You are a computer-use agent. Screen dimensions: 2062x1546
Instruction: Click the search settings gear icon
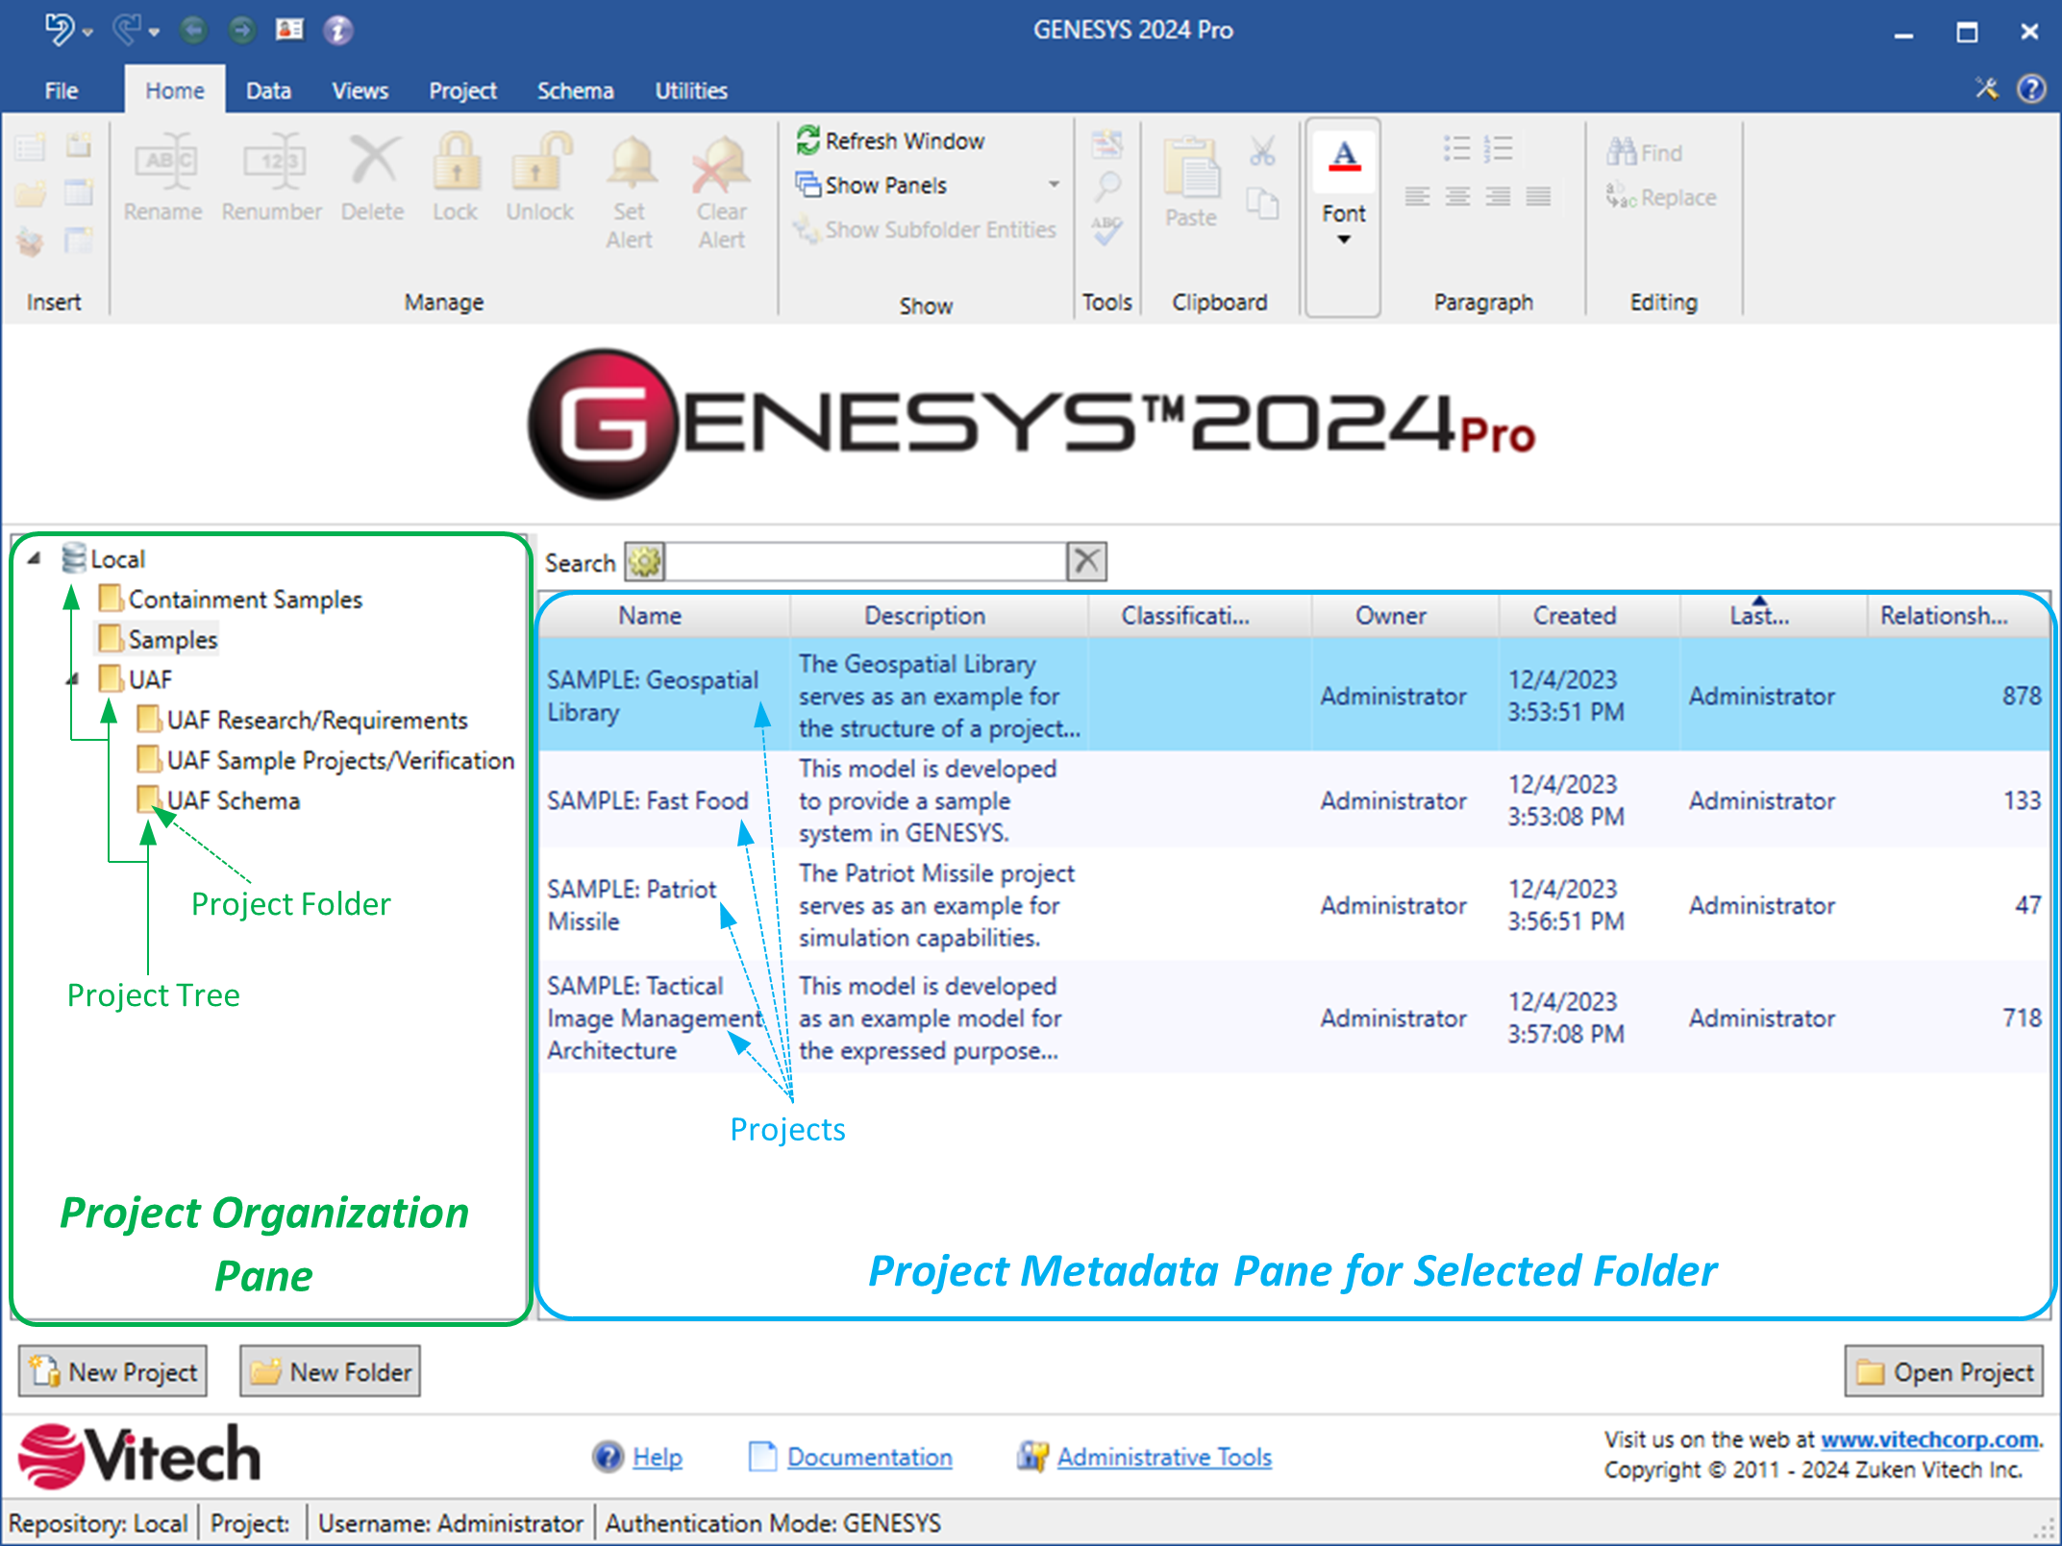click(x=644, y=561)
